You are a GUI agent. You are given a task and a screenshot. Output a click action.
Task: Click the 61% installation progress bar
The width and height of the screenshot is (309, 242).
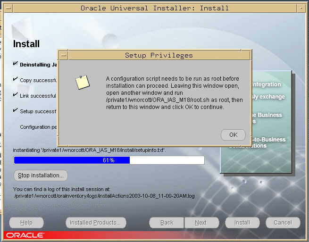click(109, 160)
